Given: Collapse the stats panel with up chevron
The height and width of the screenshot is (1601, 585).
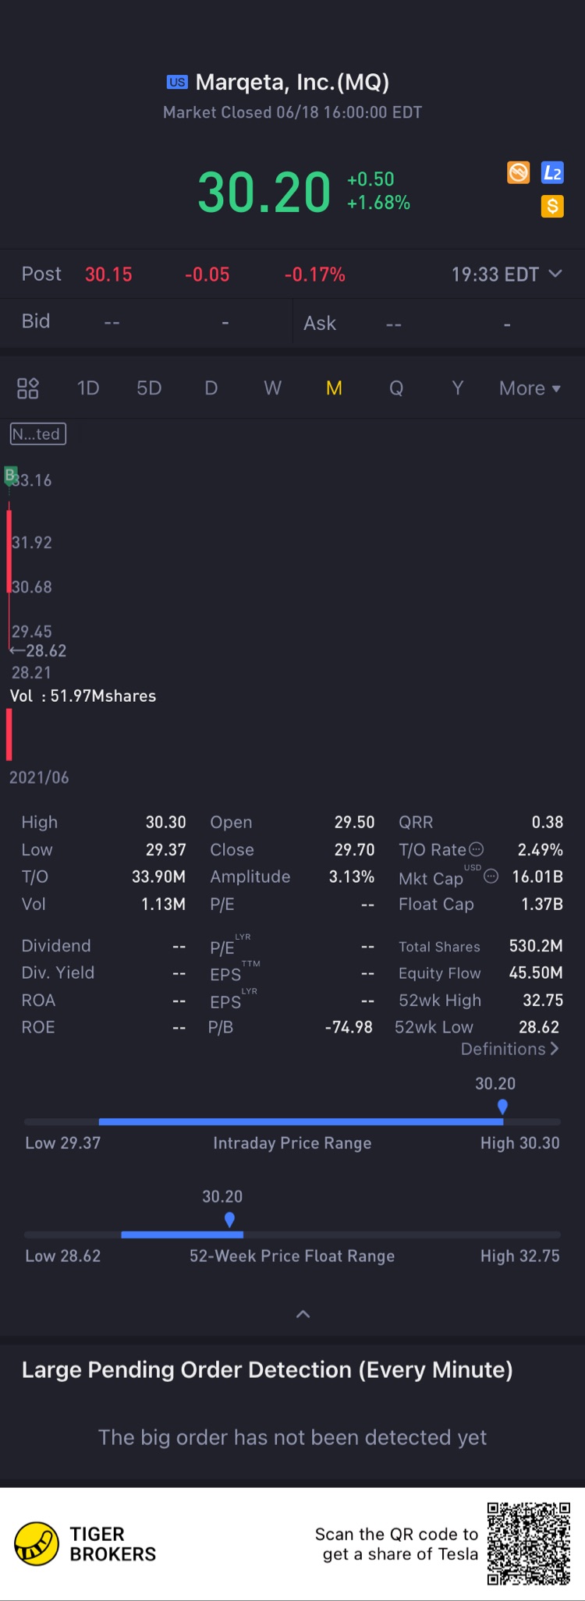Looking at the screenshot, I should click(x=303, y=1314).
